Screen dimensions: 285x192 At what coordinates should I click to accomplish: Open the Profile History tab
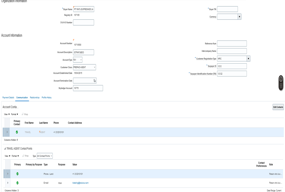click(46, 97)
